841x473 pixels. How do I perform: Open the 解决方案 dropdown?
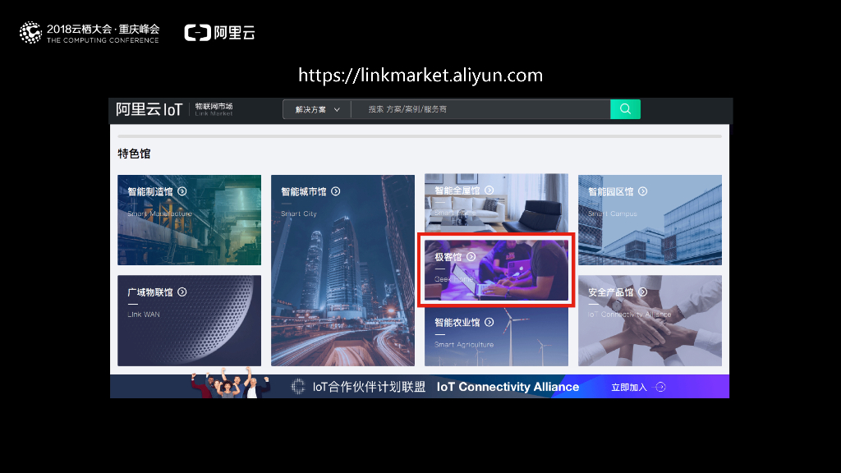point(317,109)
